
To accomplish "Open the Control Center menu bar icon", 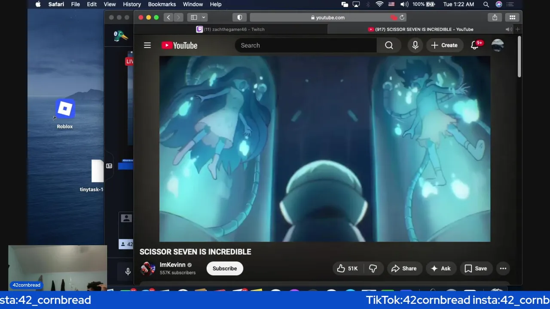I will [511, 4].
